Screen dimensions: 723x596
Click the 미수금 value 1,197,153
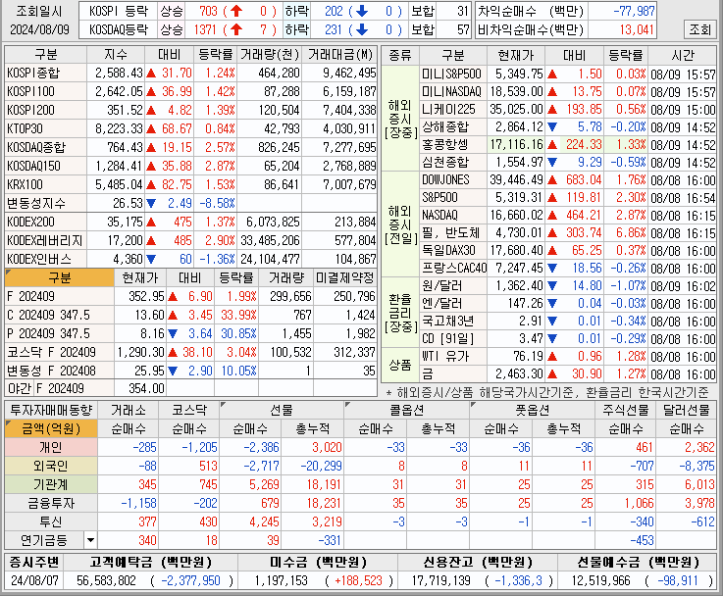pos(282,580)
